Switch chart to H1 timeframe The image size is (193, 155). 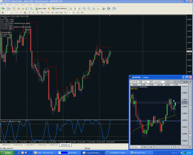tap(65, 13)
